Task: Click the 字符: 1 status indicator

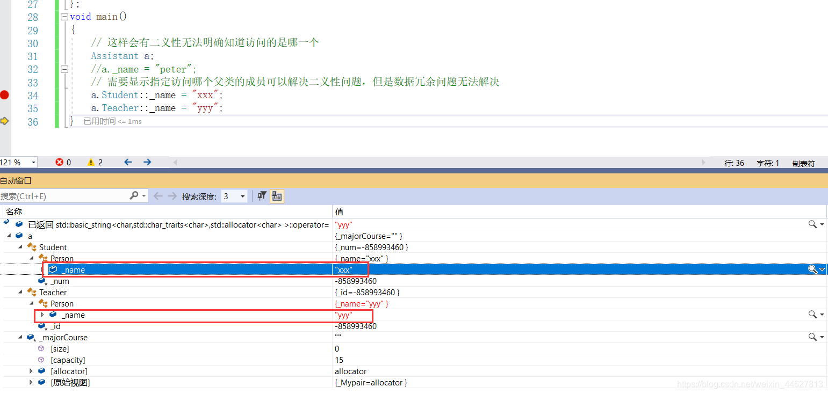Action: (x=768, y=163)
